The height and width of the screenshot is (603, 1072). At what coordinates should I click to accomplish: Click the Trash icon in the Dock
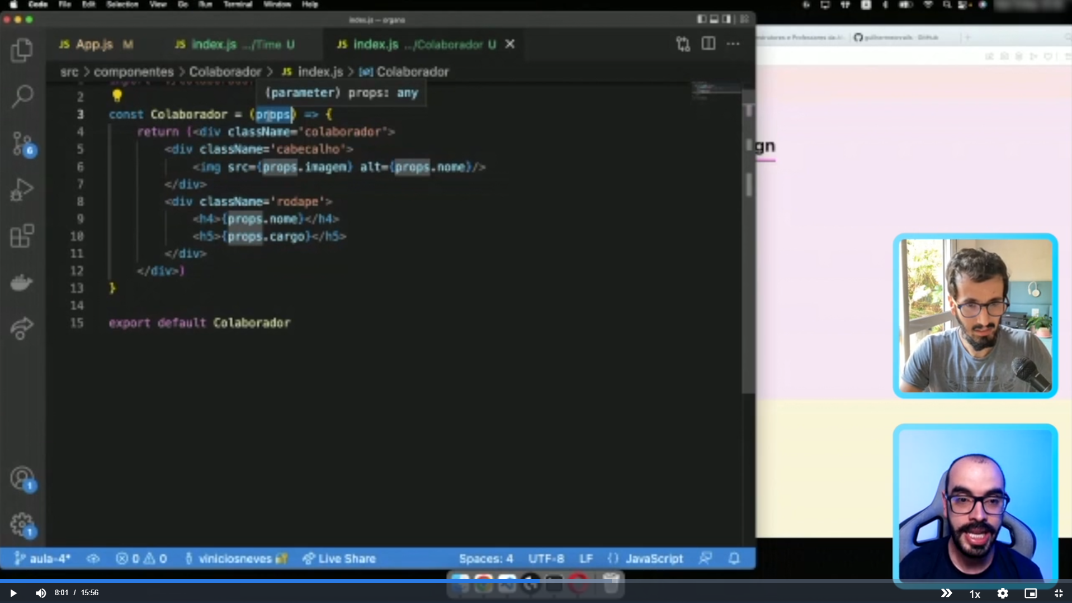point(611,583)
